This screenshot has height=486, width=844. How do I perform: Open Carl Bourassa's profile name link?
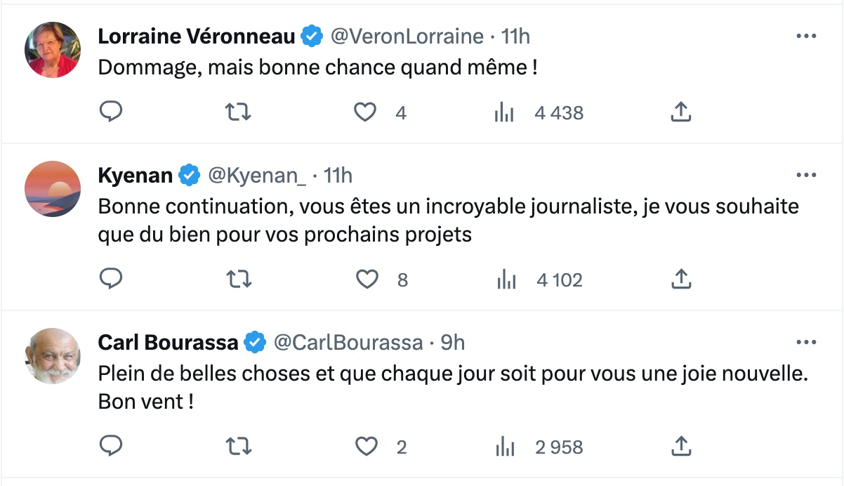[x=168, y=342]
